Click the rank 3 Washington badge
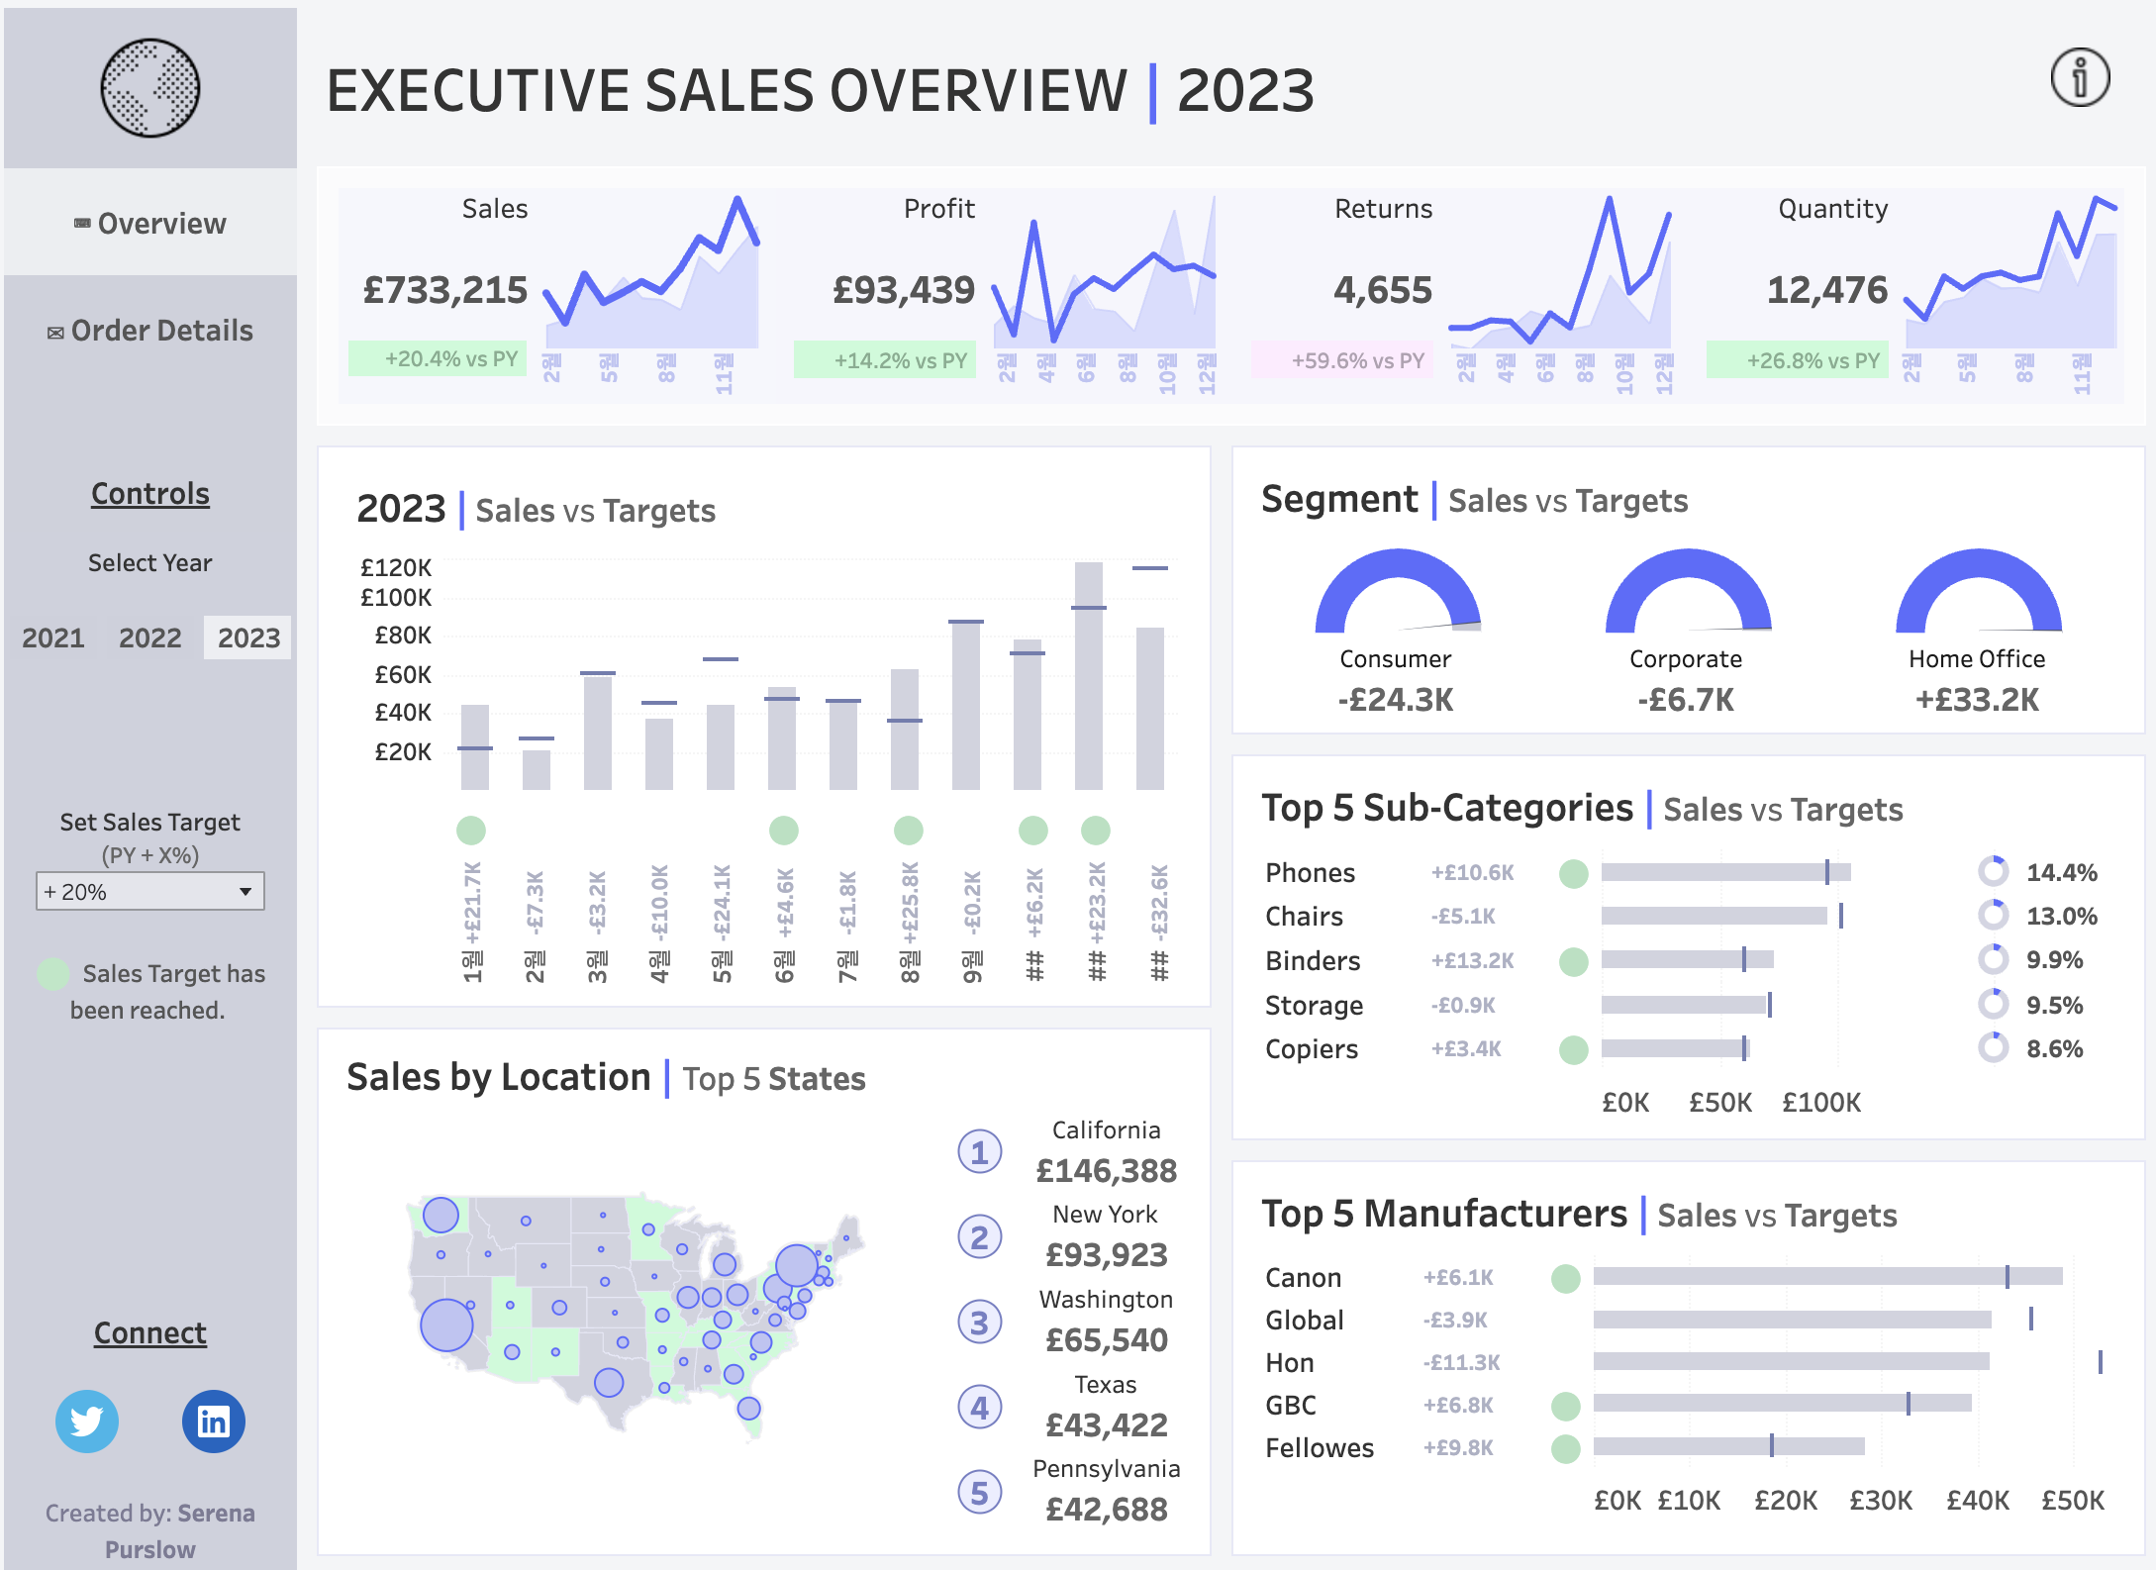2156x1570 pixels. click(x=979, y=1323)
